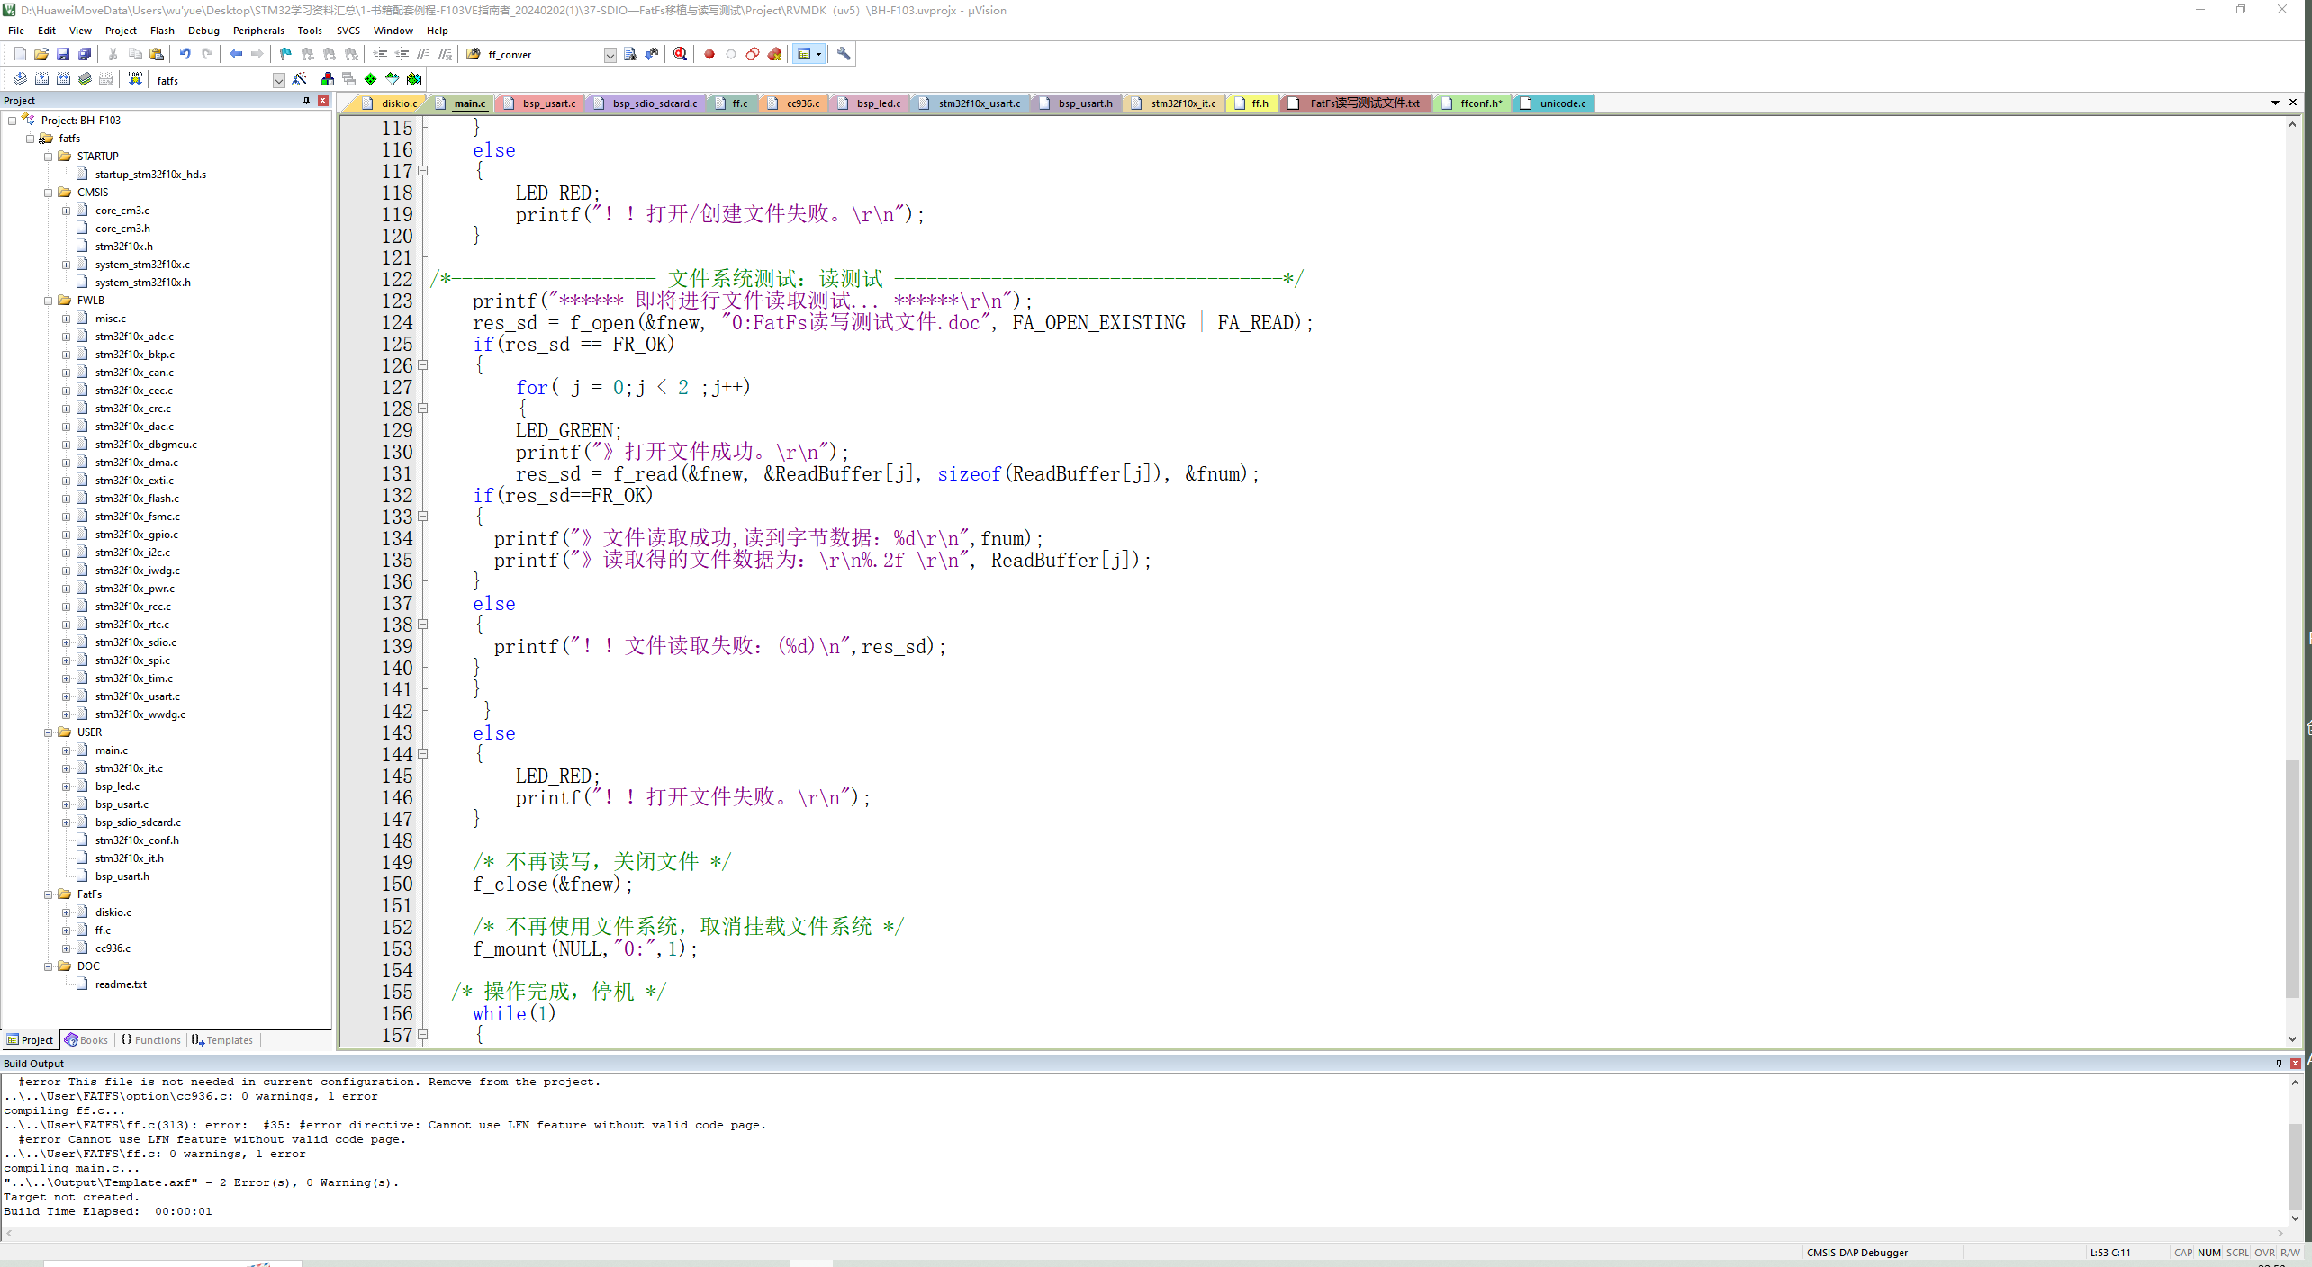Navigate backwards with the blue left arrow
Image resolution: width=2312 pixels, height=1267 pixels.
coord(236,54)
